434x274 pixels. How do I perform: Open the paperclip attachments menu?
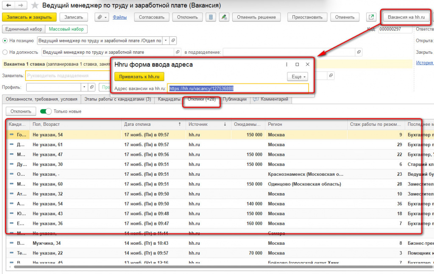click(102, 17)
